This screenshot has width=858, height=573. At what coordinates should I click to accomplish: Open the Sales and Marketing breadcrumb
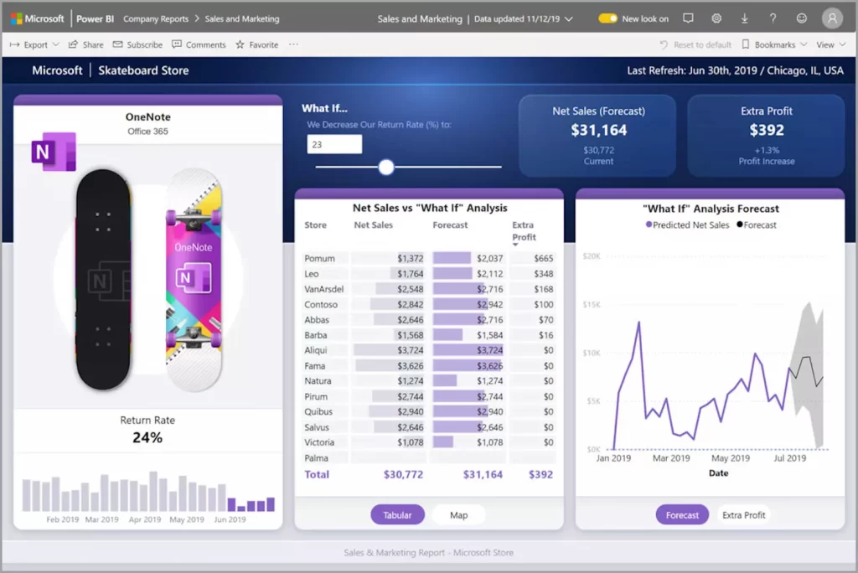242,18
